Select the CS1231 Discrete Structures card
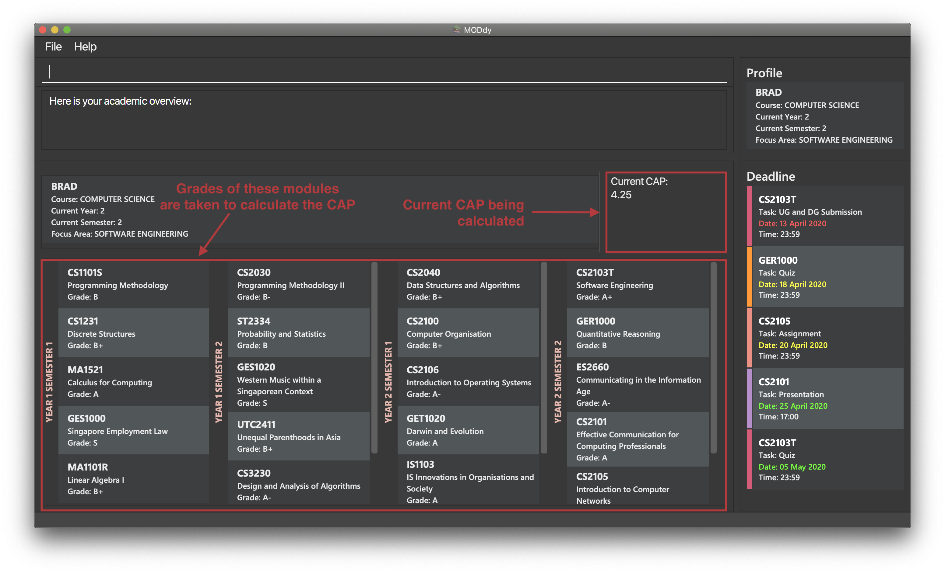 (x=133, y=333)
